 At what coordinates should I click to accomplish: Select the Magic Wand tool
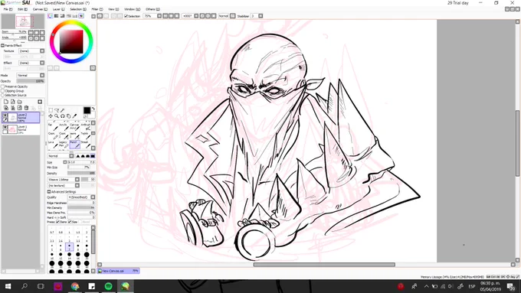63,110
